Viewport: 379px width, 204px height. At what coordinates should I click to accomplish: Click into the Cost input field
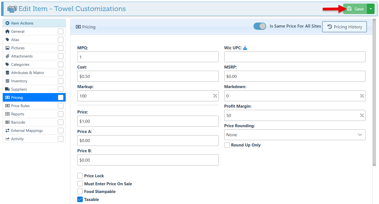pos(148,76)
